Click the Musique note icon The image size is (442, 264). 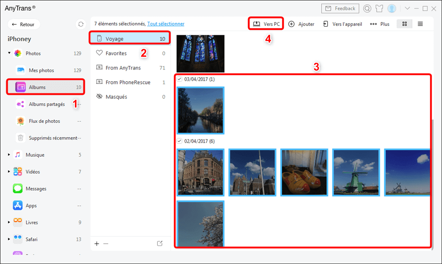[18, 154]
